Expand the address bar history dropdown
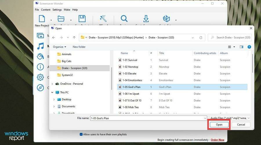Viewport: 261px width, 145px height. [193, 38]
